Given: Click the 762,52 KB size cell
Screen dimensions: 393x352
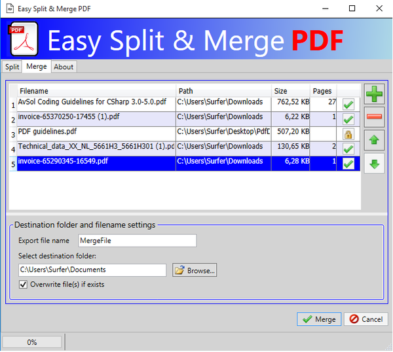Looking at the screenshot, I should pyautogui.click(x=291, y=105).
